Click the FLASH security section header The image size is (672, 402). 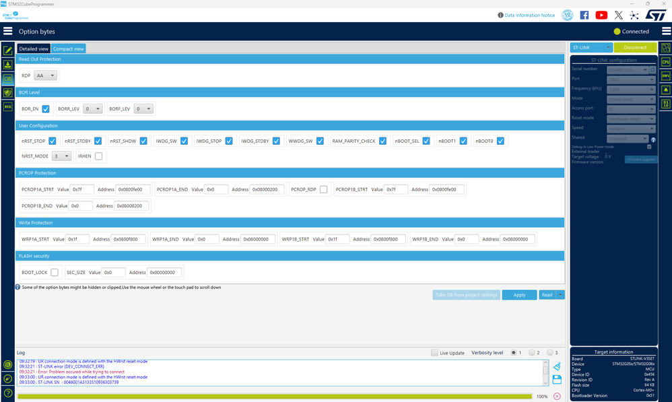tap(290, 256)
